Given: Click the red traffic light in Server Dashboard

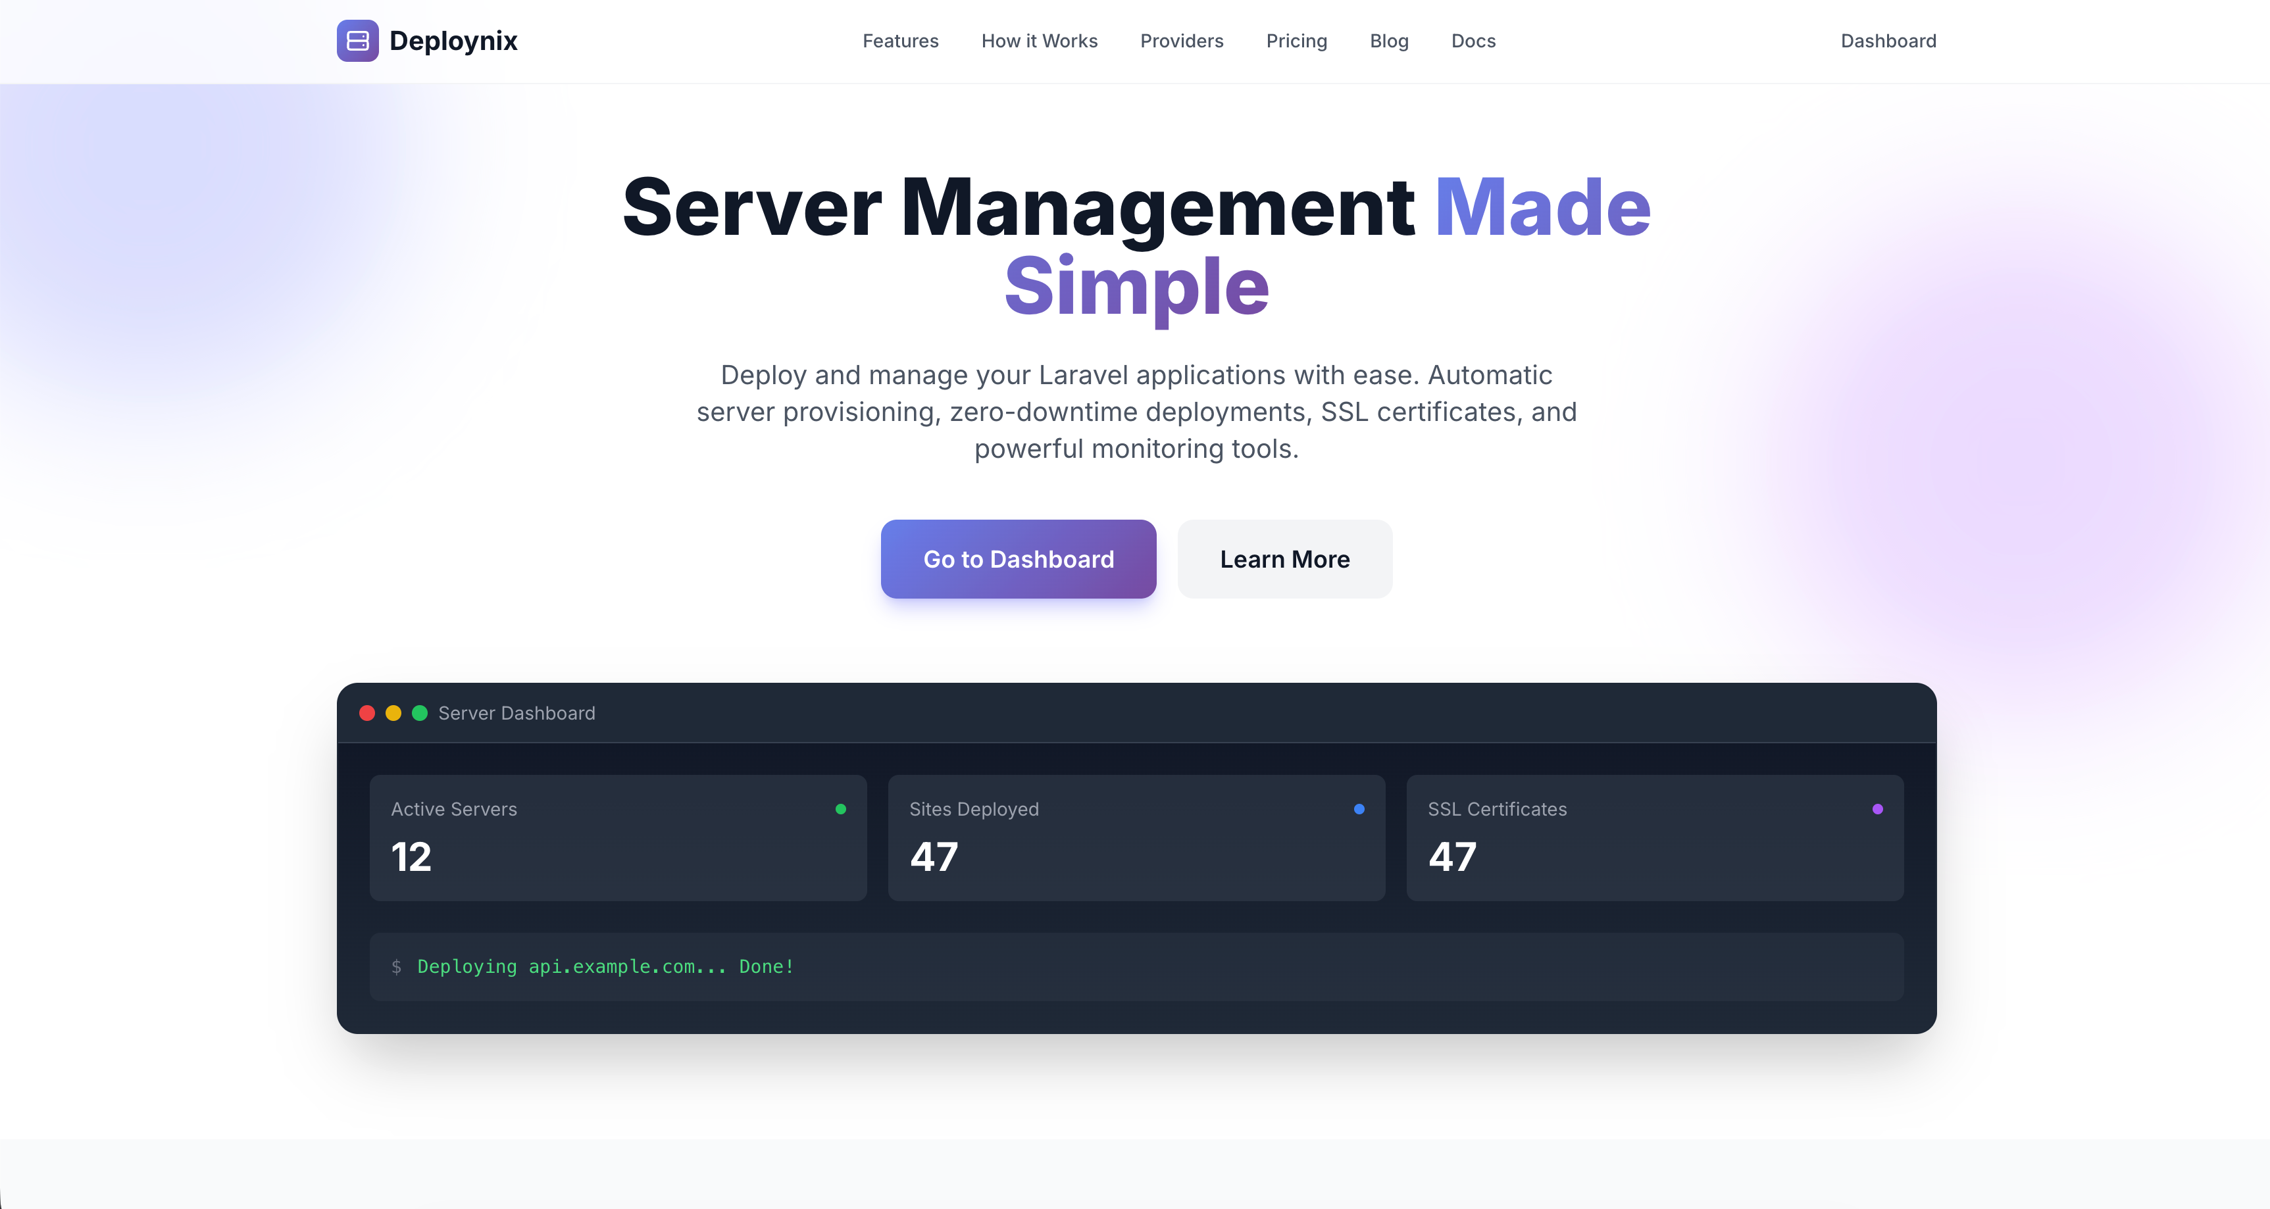Looking at the screenshot, I should (367, 713).
